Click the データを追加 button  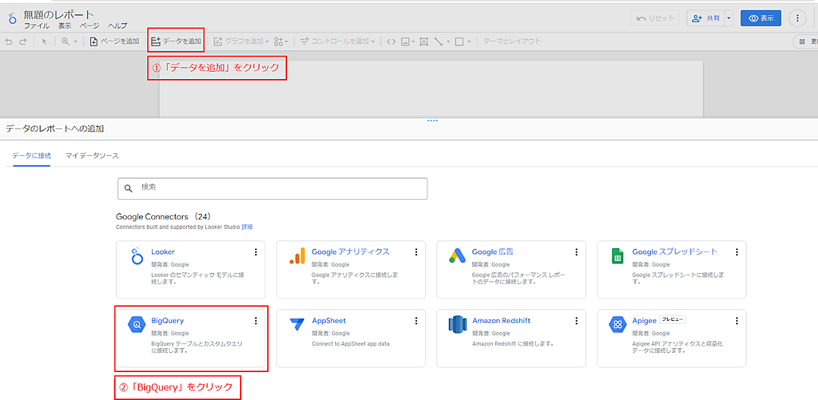pyautogui.click(x=176, y=42)
